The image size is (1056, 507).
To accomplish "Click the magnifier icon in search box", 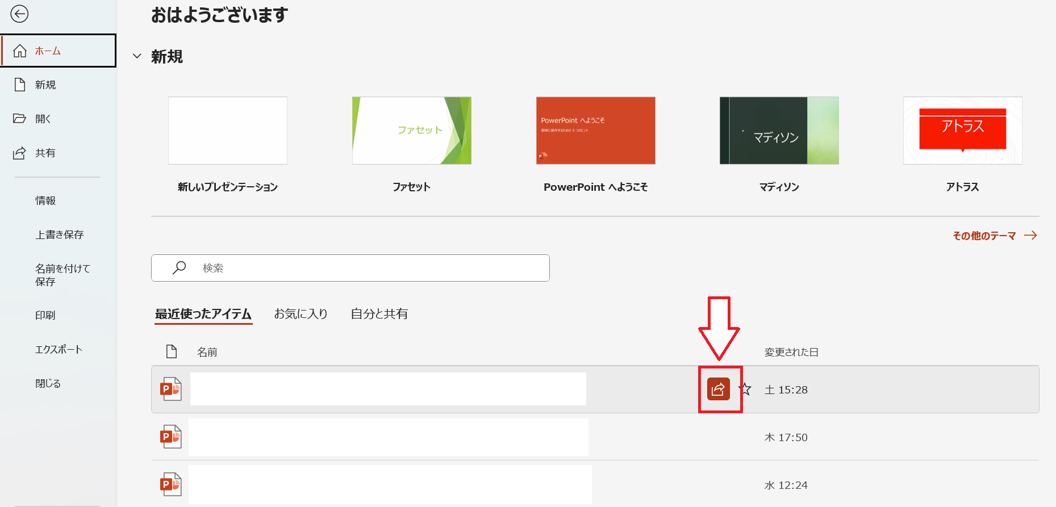I will click(180, 267).
